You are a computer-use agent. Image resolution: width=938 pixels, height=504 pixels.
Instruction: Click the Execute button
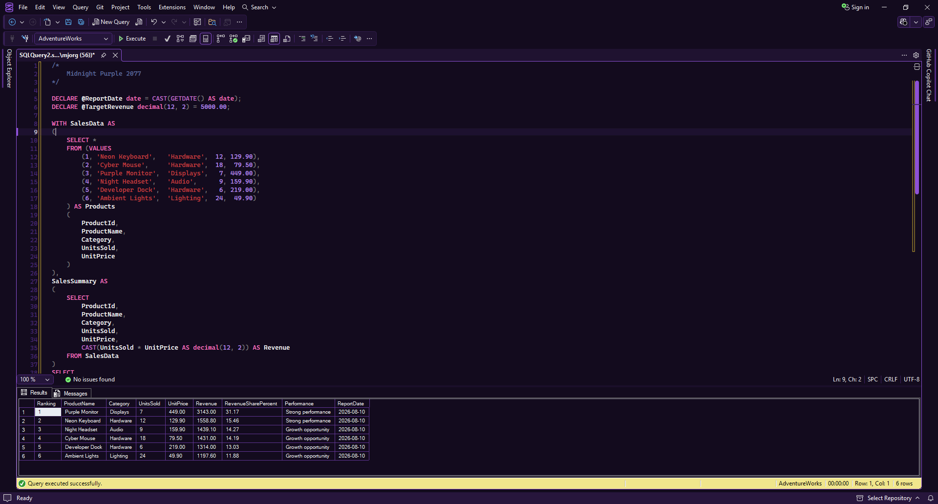point(132,39)
